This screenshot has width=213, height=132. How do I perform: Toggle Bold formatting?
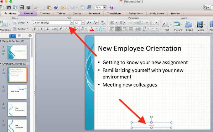point(35,29)
